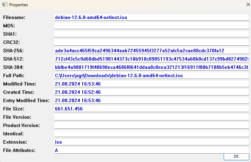Click the File Attributes field
The width and height of the screenshot is (251, 162).
pos(151,151)
